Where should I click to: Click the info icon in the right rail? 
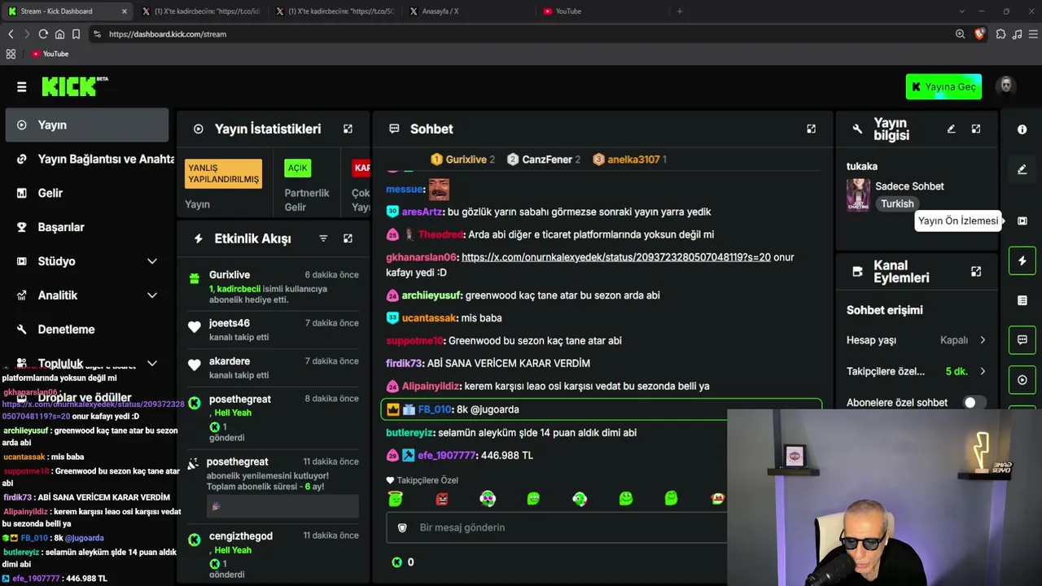point(1022,129)
